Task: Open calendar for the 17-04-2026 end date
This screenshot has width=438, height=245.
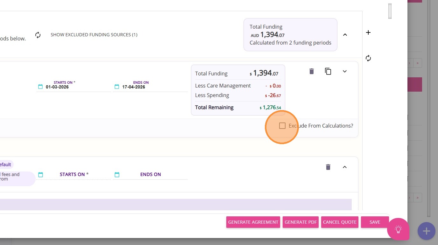Action: point(117,87)
